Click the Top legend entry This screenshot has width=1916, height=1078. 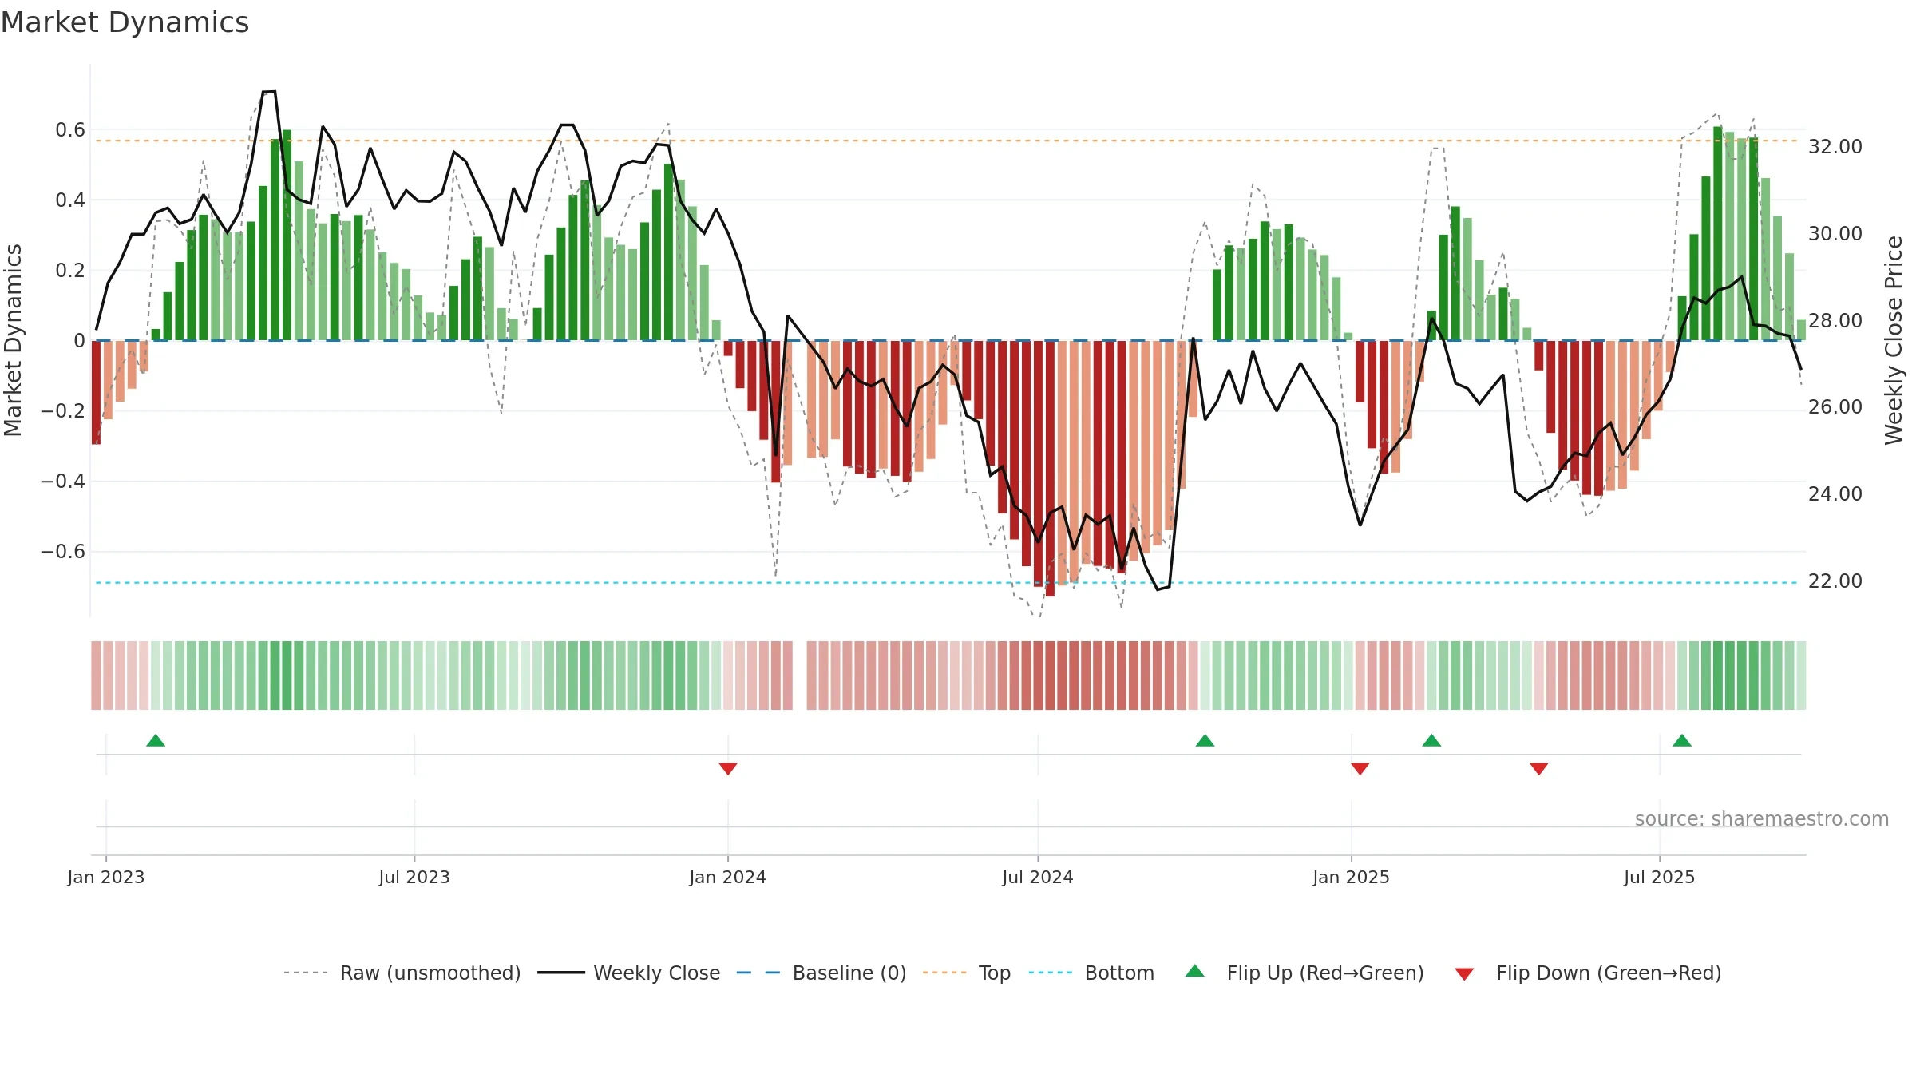966,973
